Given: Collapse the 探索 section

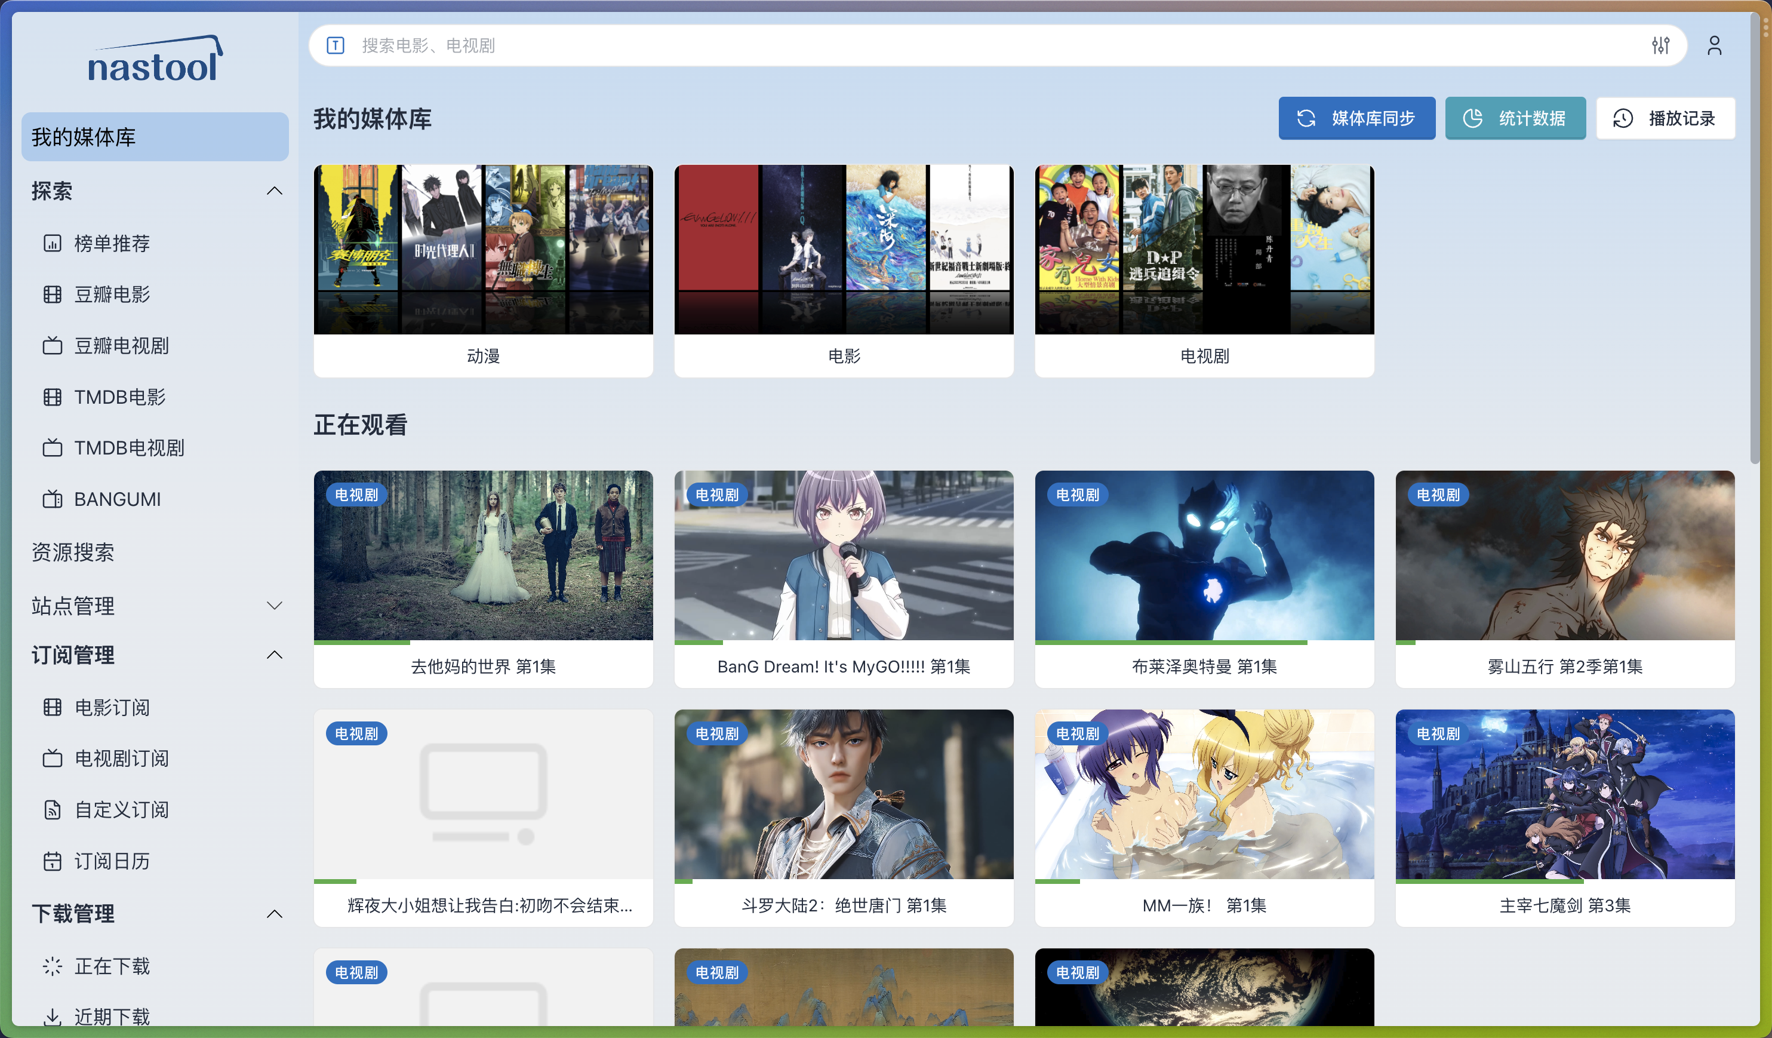Looking at the screenshot, I should 275,191.
